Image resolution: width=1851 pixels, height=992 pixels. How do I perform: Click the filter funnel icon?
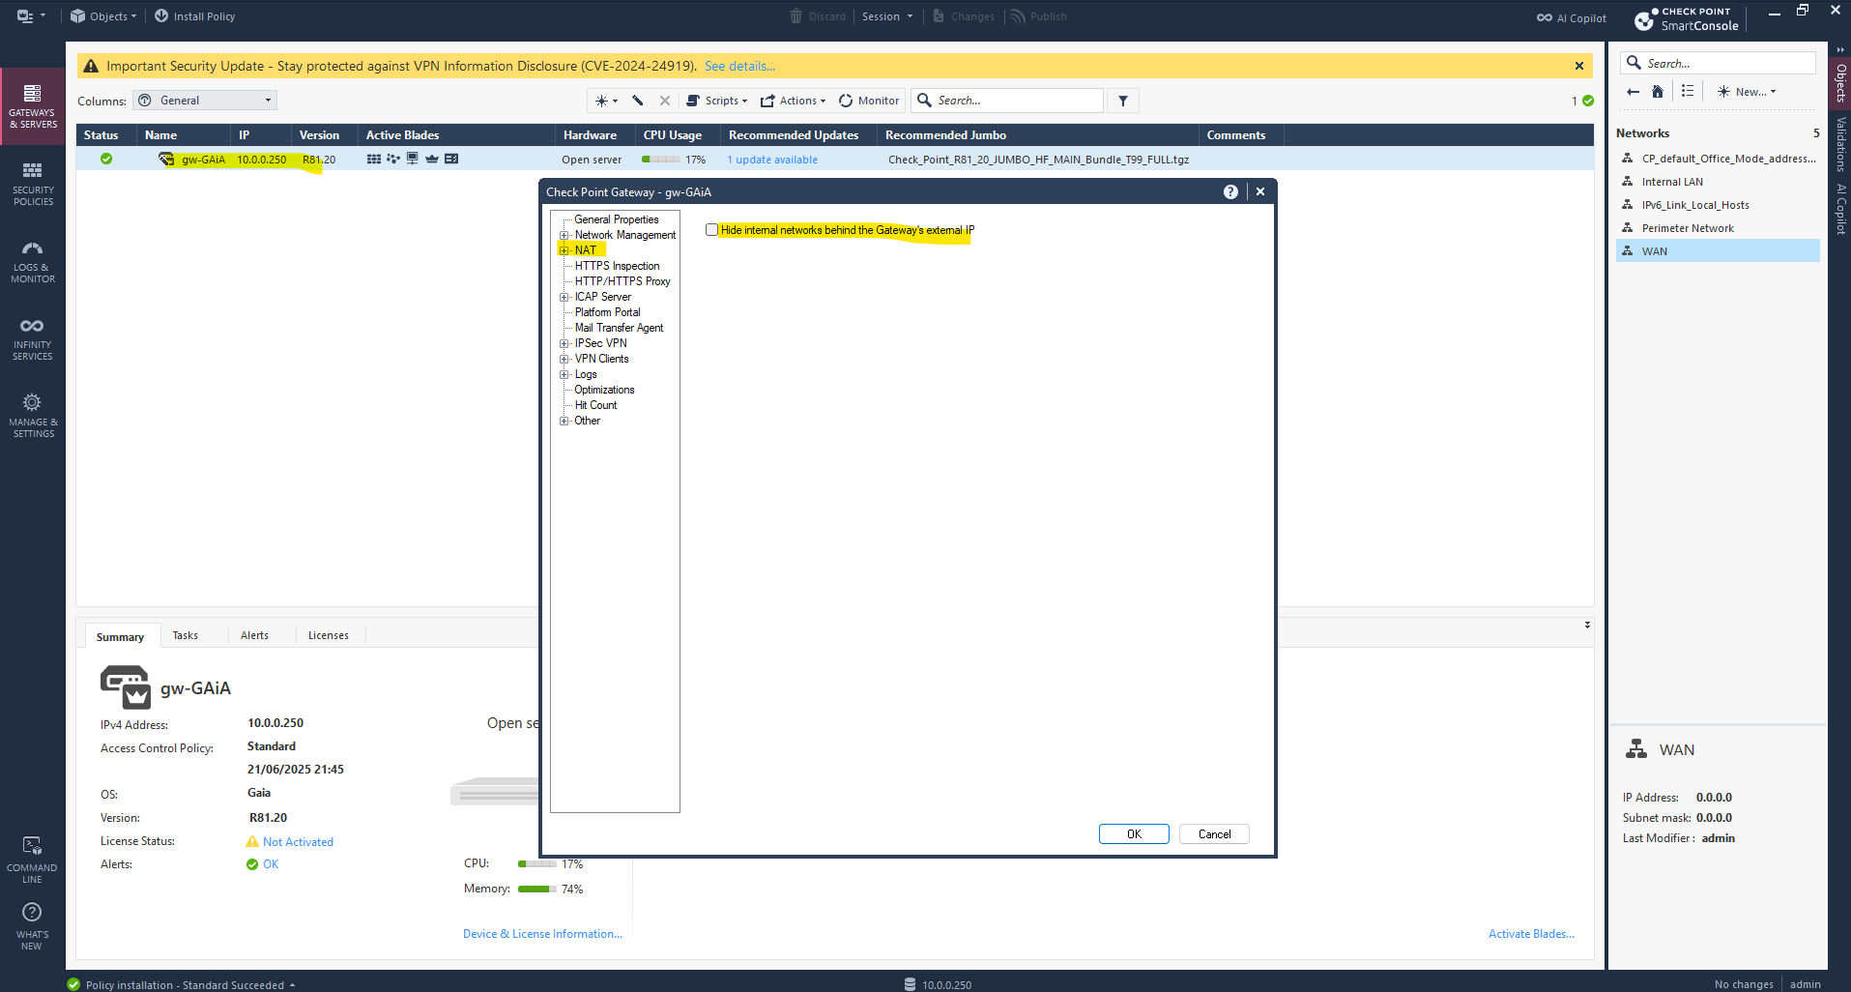click(x=1123, y=101)
